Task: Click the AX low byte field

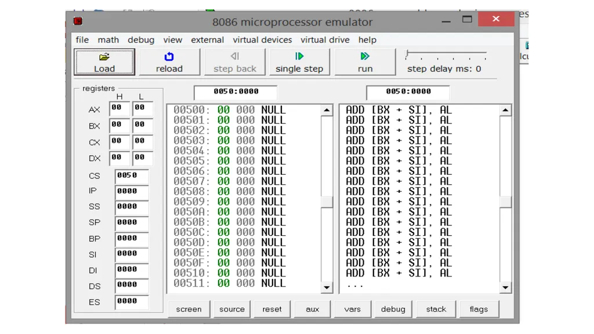Action: (x=143, y=109)
